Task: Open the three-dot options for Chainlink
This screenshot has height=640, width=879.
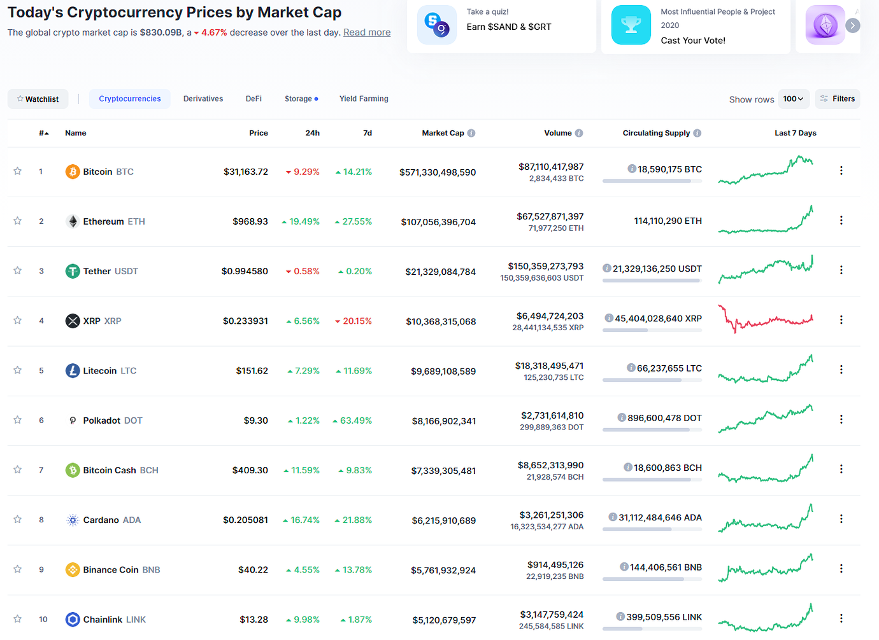Action: [841, 618]
